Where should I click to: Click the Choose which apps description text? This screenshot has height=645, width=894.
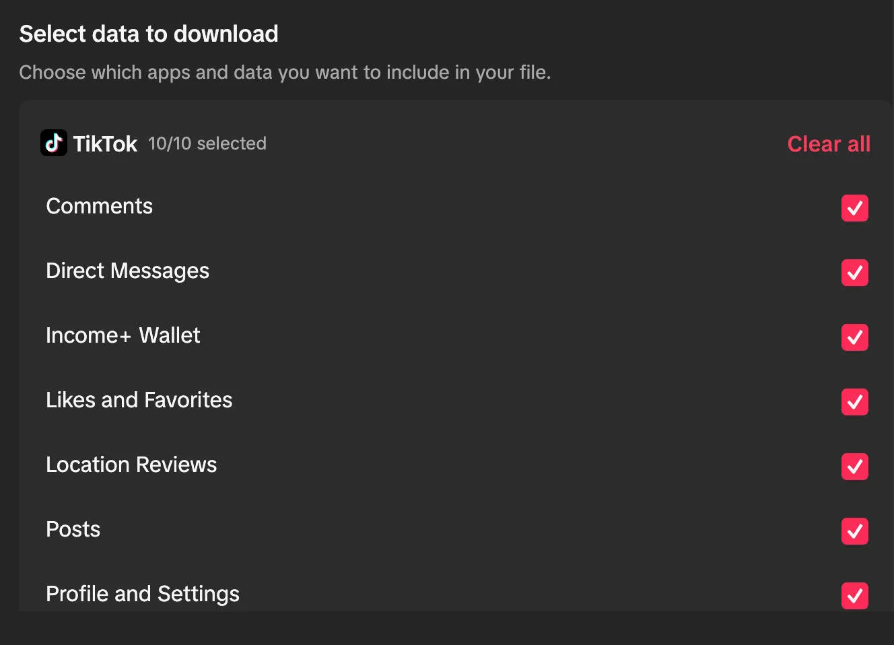point(285,72)
